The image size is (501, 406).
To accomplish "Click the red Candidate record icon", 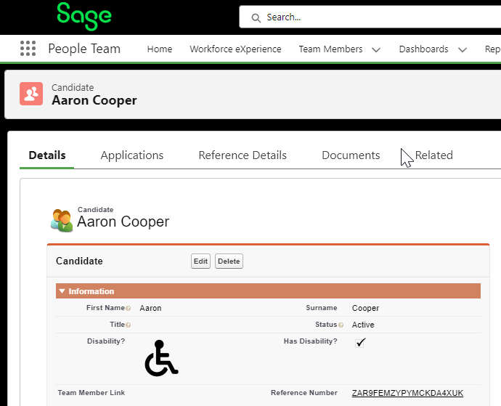I will 31,94.
